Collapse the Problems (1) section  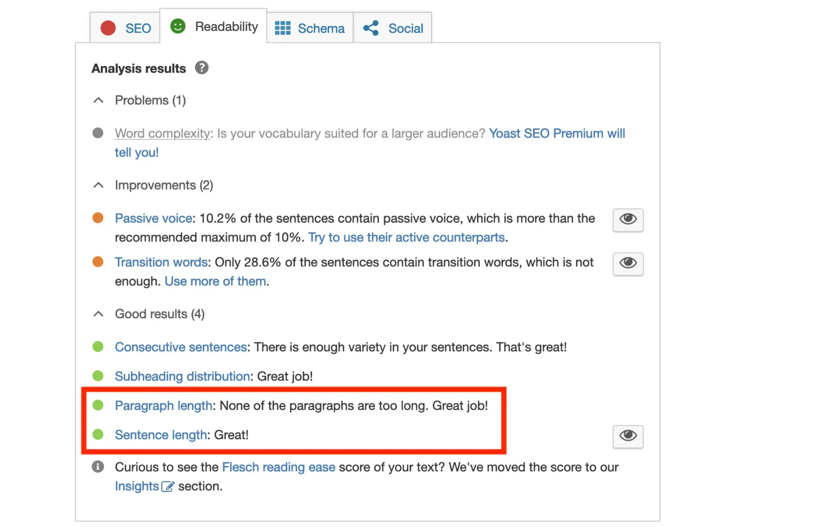point(98,100)
